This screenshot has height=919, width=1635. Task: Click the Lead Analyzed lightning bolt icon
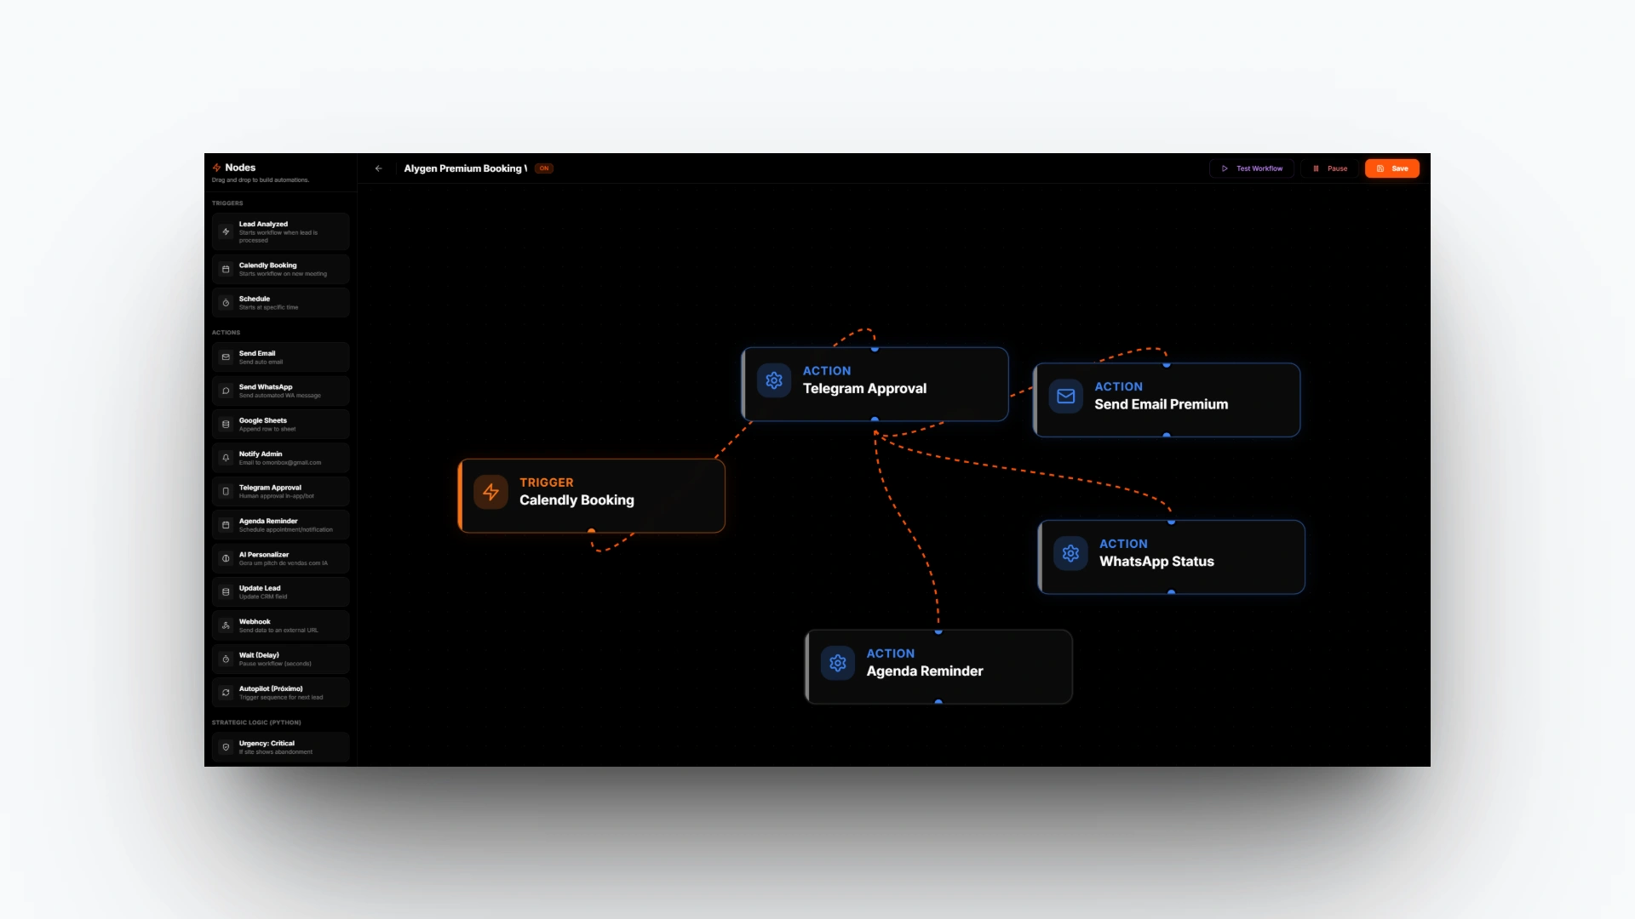pos(226,231)
